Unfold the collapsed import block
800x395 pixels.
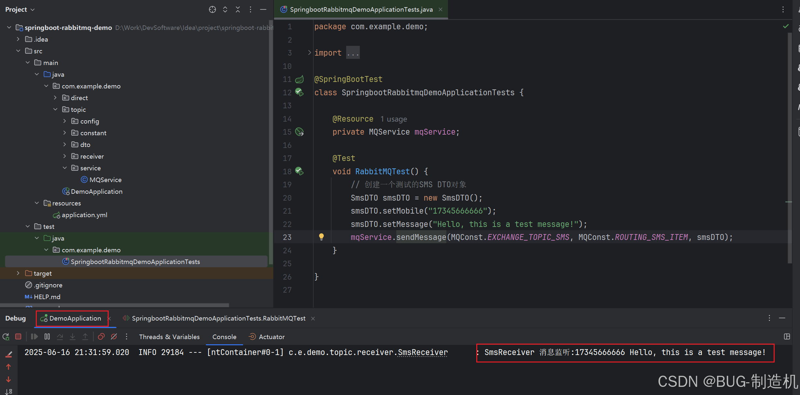tap(309, 53)
